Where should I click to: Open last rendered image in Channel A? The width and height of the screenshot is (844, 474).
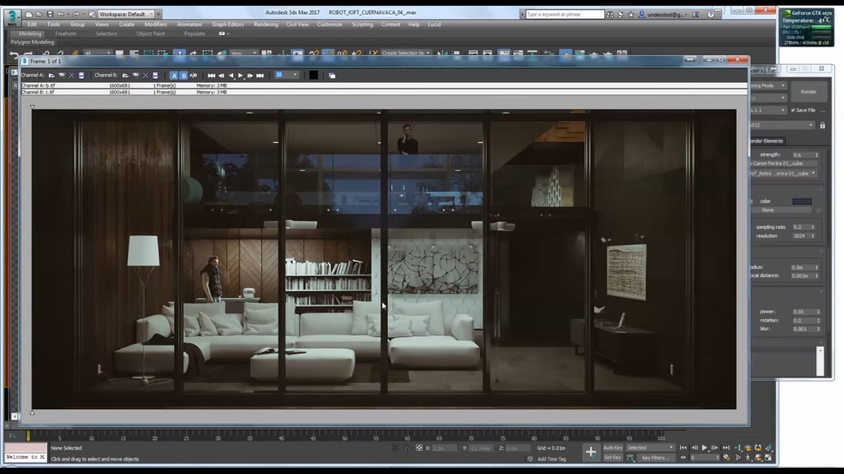pos(62,75)
